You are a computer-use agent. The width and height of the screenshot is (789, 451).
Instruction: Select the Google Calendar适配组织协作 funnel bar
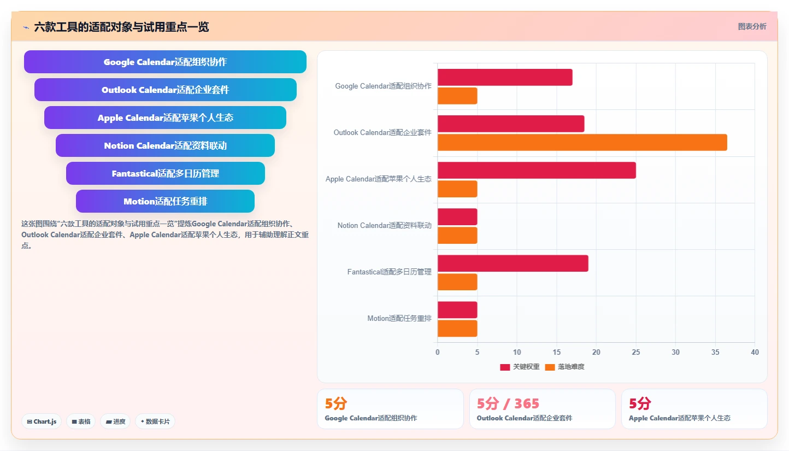pyautogui.click(x=165, y=62)
